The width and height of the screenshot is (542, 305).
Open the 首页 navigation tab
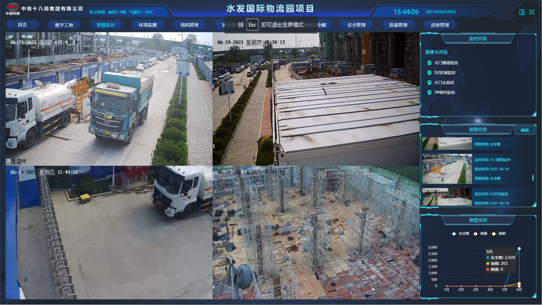click(22, 25)
